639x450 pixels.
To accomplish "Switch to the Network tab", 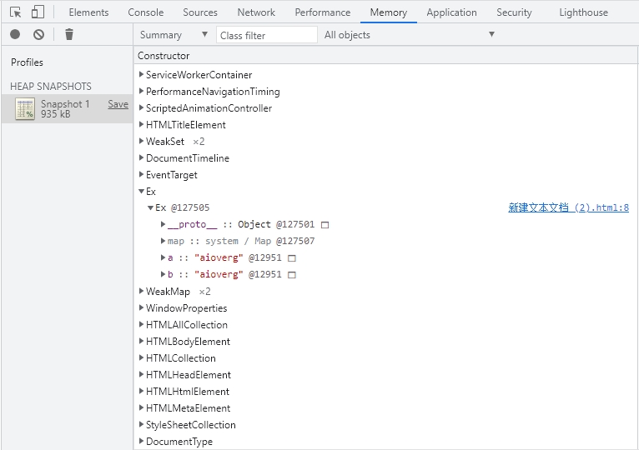I will 256,12.
